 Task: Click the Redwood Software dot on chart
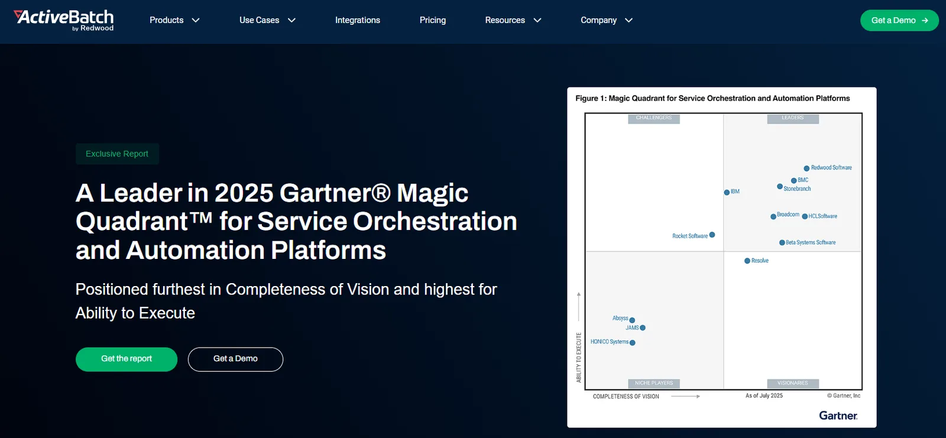(x=806, y=168)
